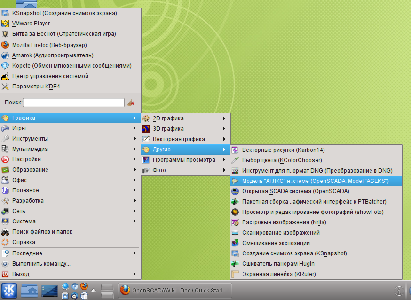Open the 2D графика submenu
The height and width of the screenshot is (300, 411).
point(186,118)
